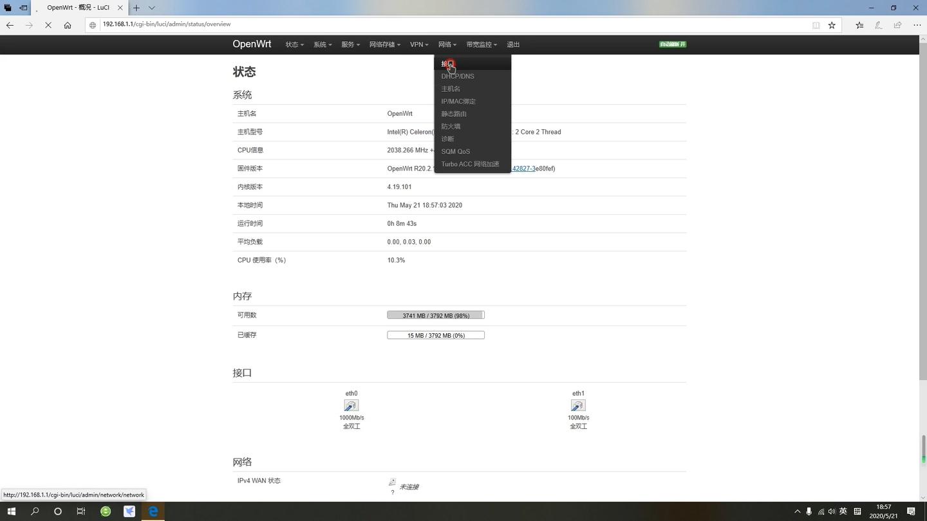This screenshot has width=927, height=521.
Task: Open the favorites hub icon
Action: [859, 25]
